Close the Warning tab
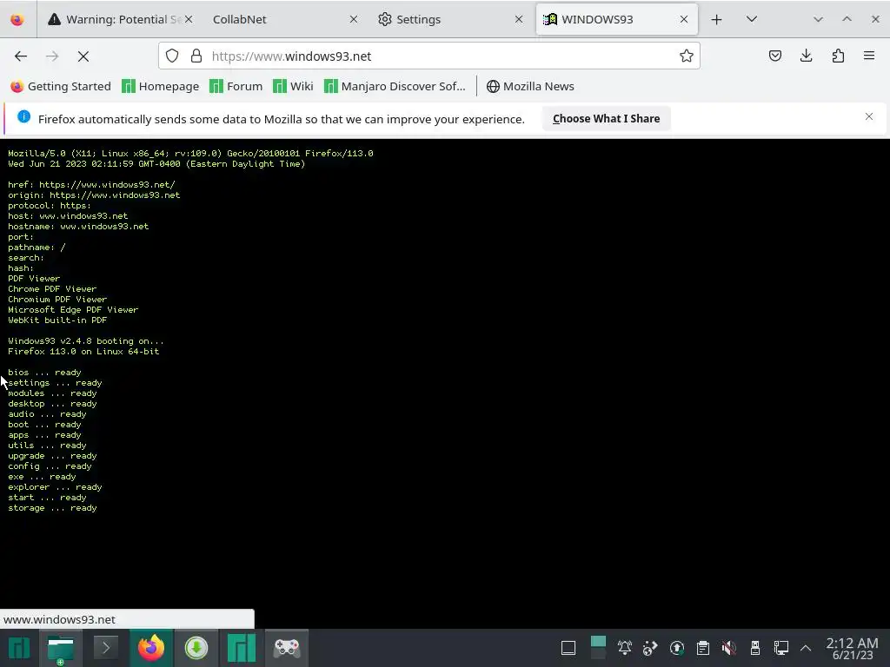The width and height of the screenshot is (890, 667). (x=189, y=19)
